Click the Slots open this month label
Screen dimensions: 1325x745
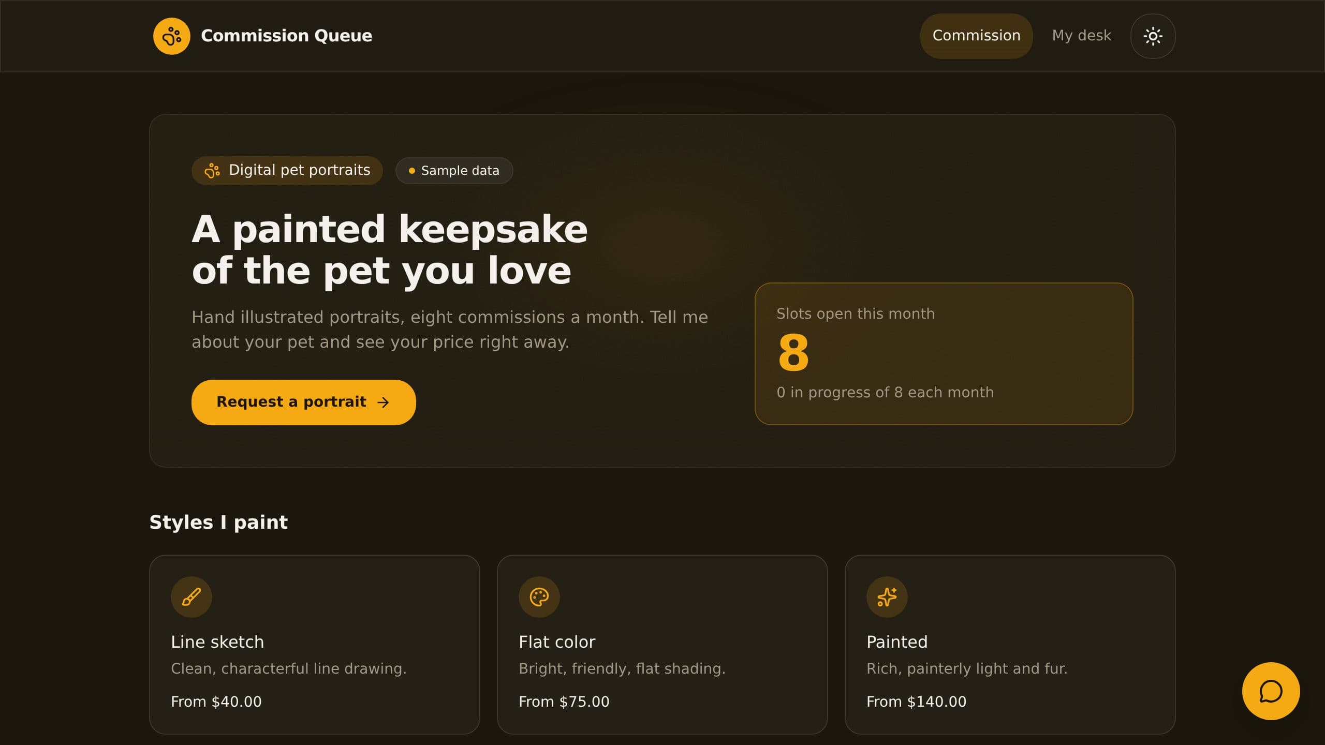click(x=856, y=314)
